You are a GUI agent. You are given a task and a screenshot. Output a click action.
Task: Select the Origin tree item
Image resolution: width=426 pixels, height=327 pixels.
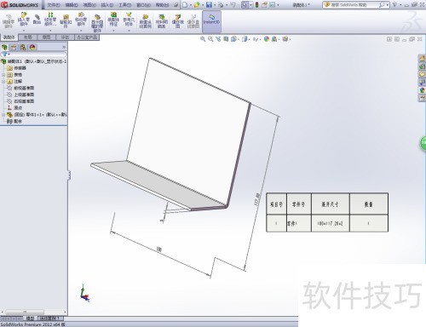pyautogui.click(x=14, y=107)
